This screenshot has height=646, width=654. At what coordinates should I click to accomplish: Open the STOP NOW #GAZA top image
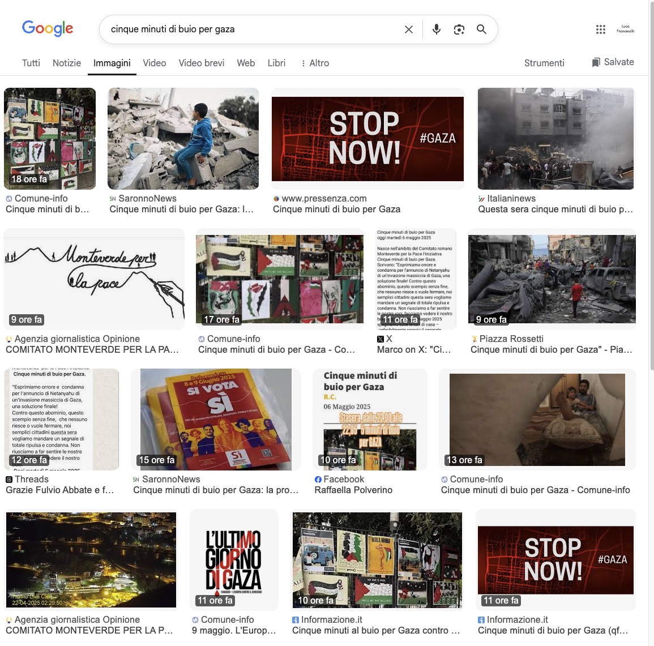tap(367, 139)
